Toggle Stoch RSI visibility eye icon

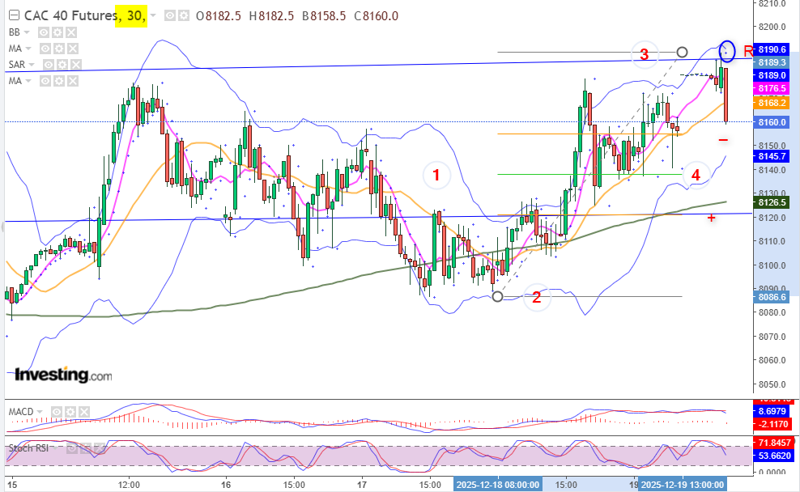click(x=74, y=448)
